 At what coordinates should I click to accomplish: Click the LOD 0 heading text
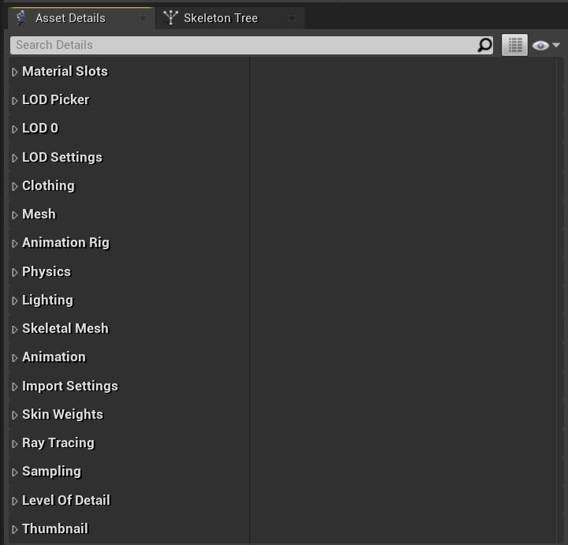point(40,129)
